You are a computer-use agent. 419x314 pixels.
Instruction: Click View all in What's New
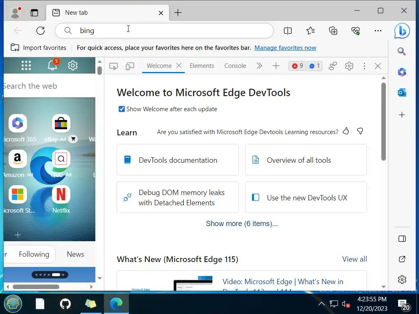355,259
